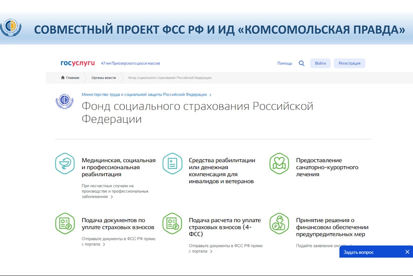Click the home icon in breadcrumb
Screen dimensions: 413x276
(63, 78)
